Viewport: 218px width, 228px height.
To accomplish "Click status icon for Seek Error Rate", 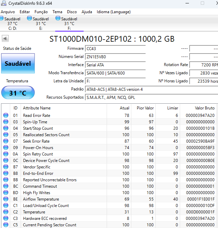I will [x=6, y=141].
